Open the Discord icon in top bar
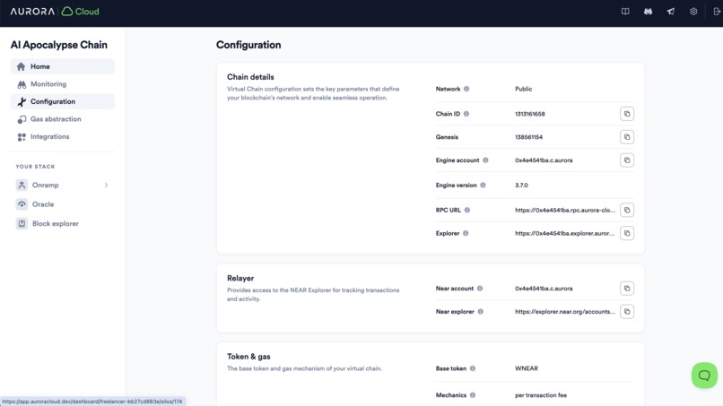Image resolution: width=723 pixels, height=406 pixels. (x=648, y=12)
